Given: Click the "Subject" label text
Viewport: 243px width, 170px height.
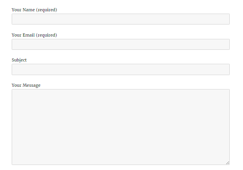Looking at the screenshot, I should click(x=19, y=60).
